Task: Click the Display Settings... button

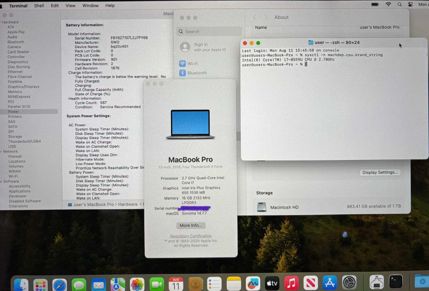Action: pyautogui.click(x=380, y=172)
